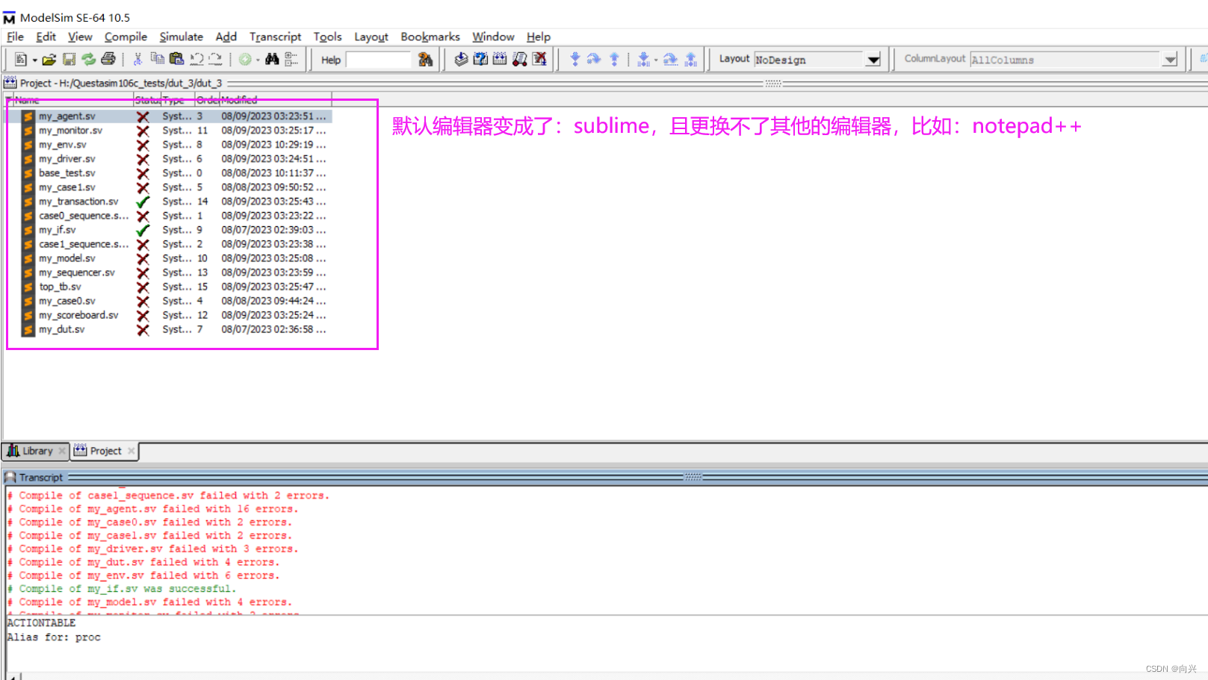Click the Print icon
This screenshot has width=1208, height=680.
pos(108,59)
